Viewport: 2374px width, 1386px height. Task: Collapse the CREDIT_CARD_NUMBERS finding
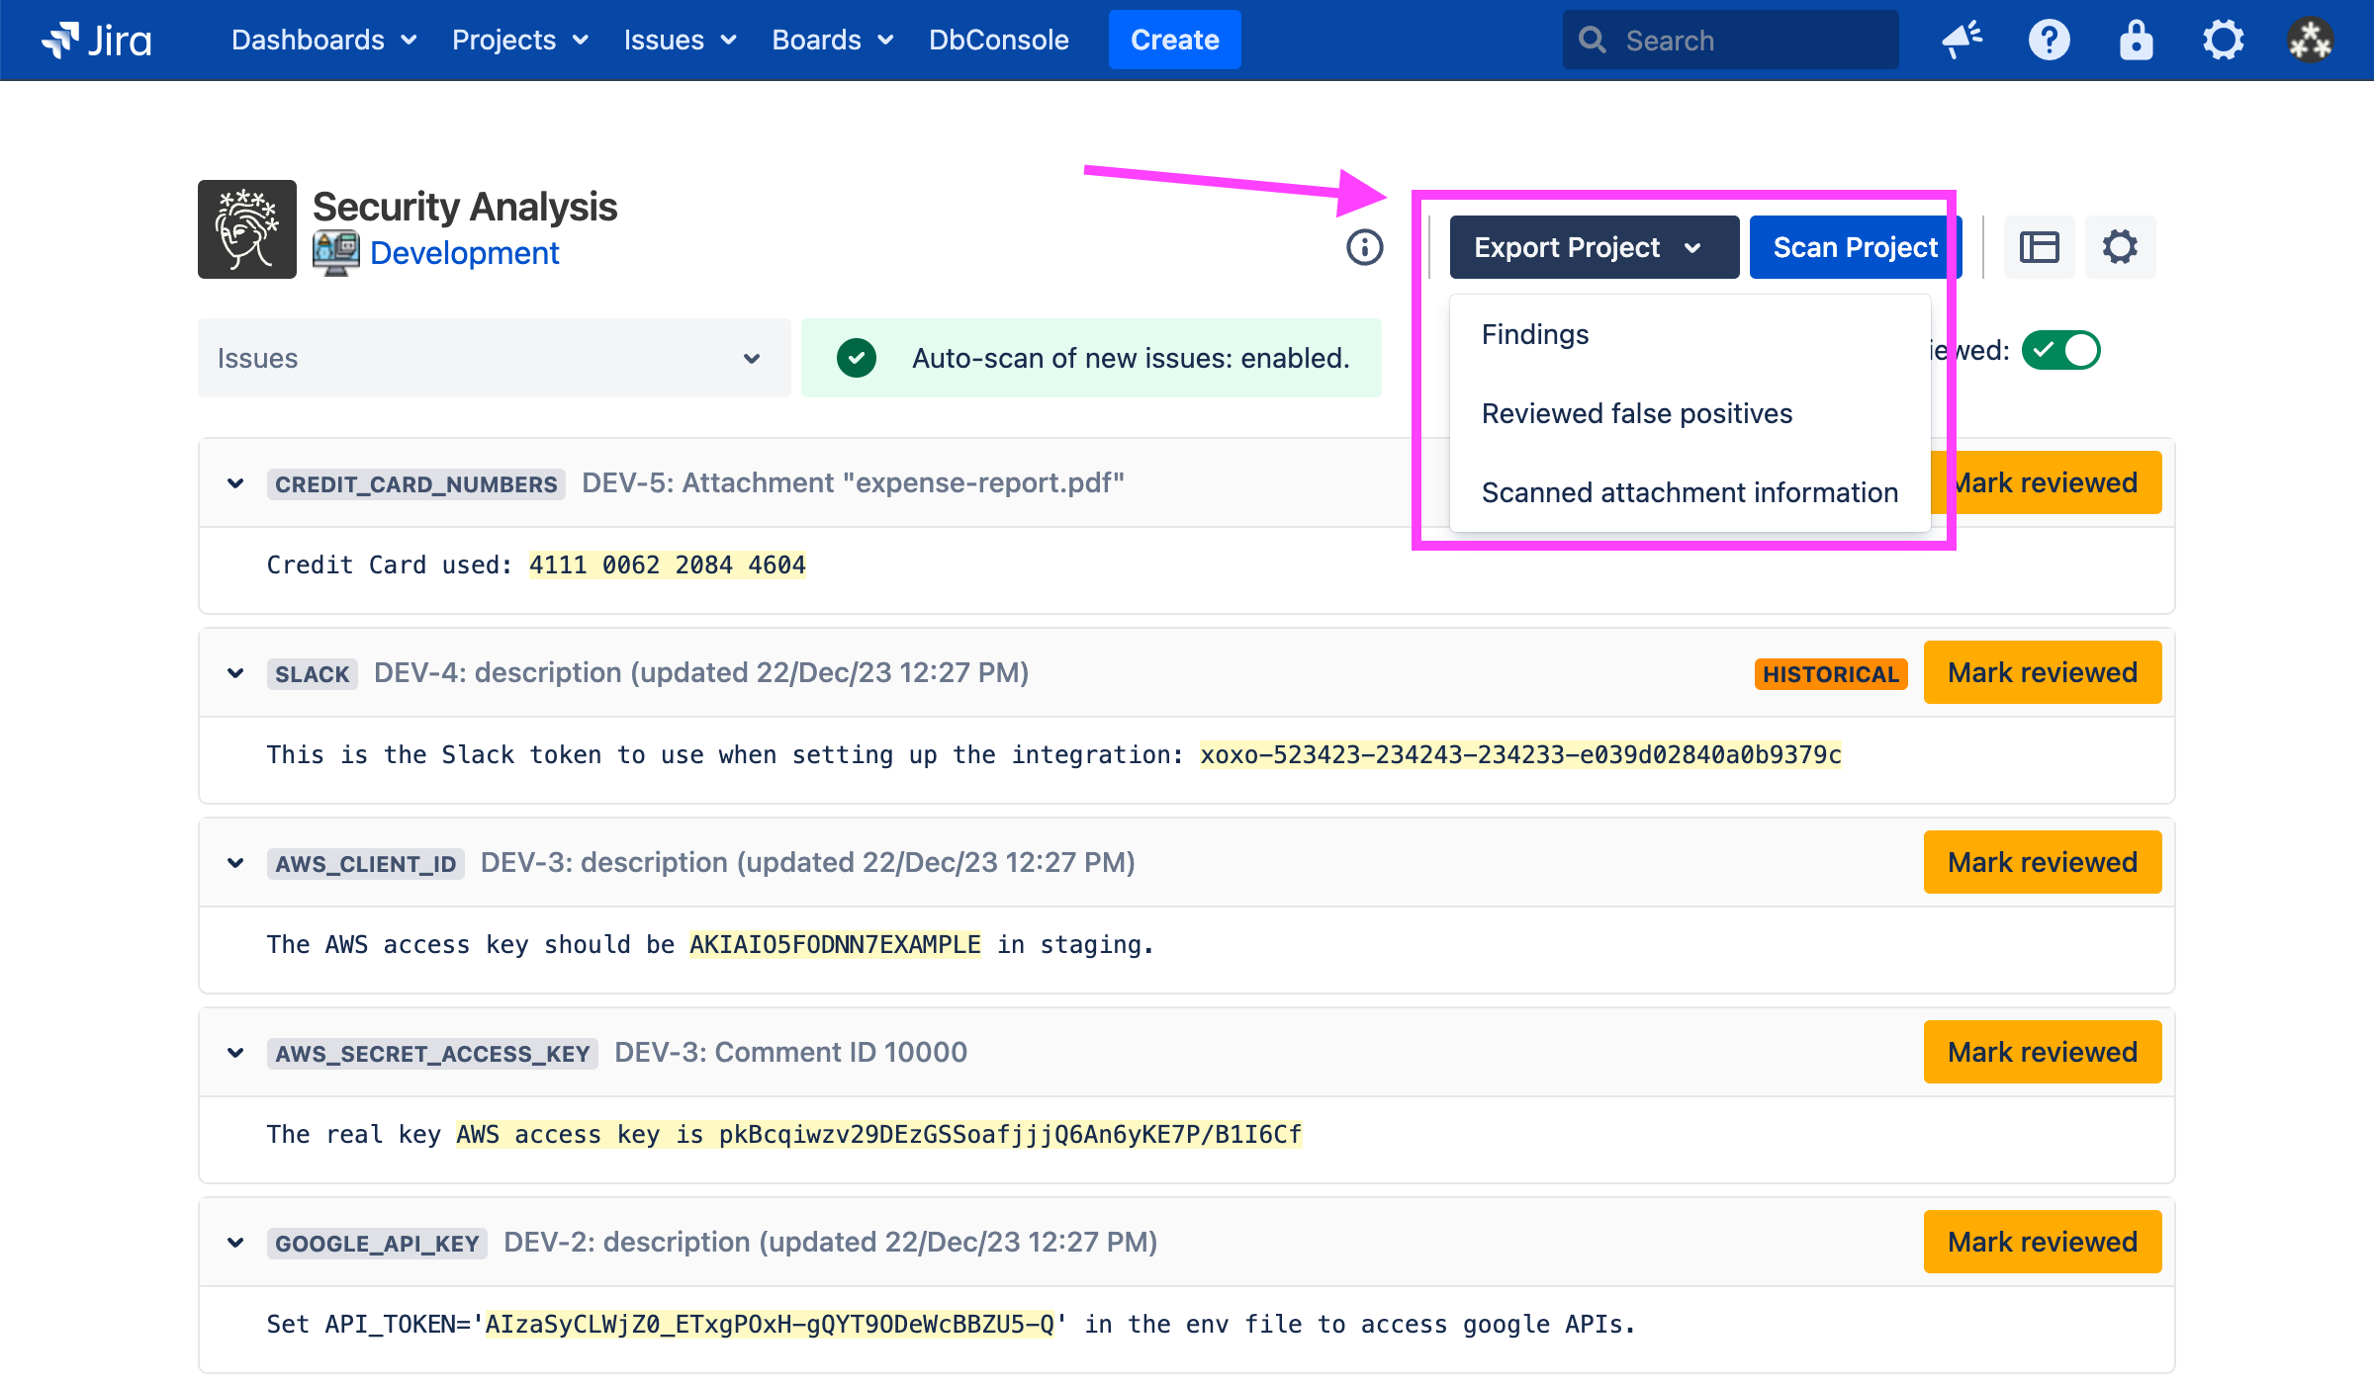[235, 483]
